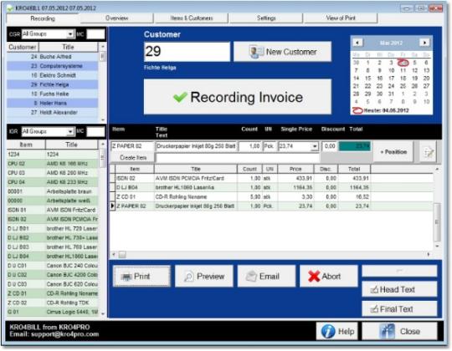Select item D LJ B01 brother HL 720
The height and width of the screenshot is (351, 452).
point(53,229)
